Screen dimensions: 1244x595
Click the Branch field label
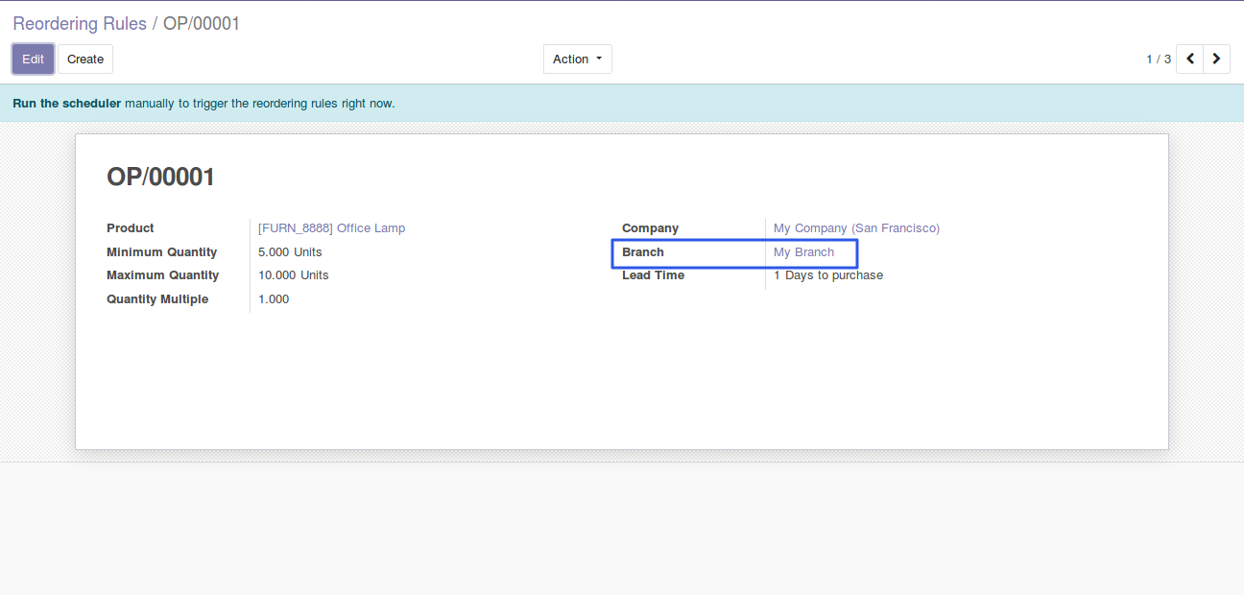pos(643,252)
